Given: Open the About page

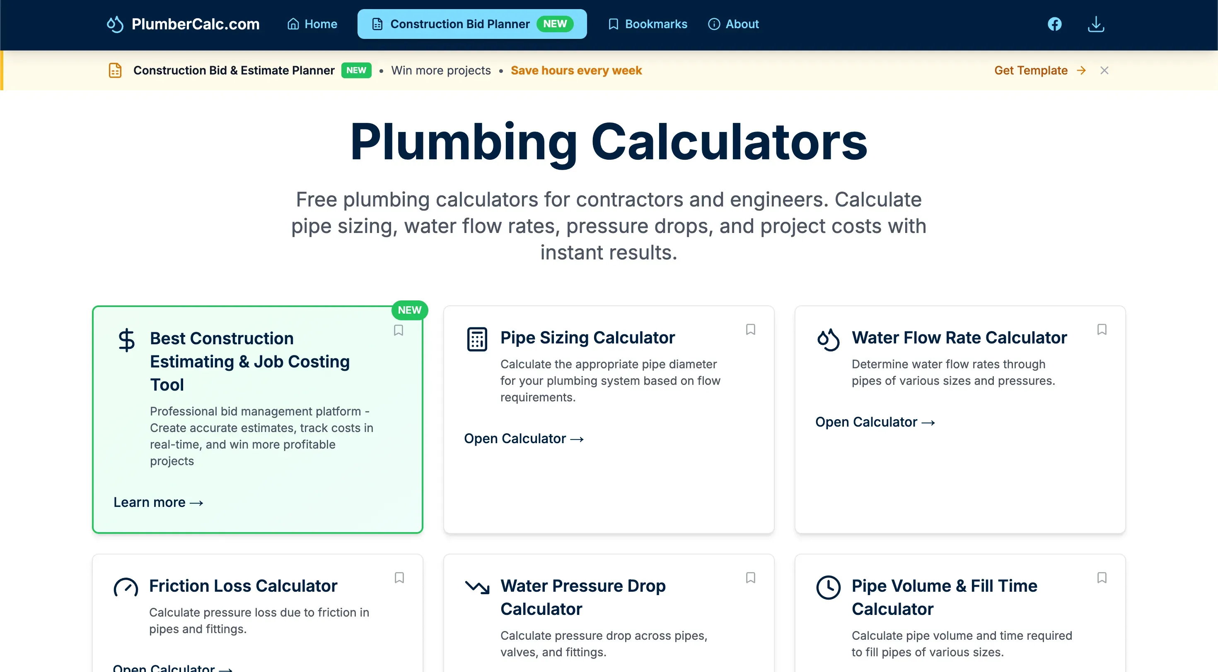Looking at the screenshot, I should pos(733,24).
